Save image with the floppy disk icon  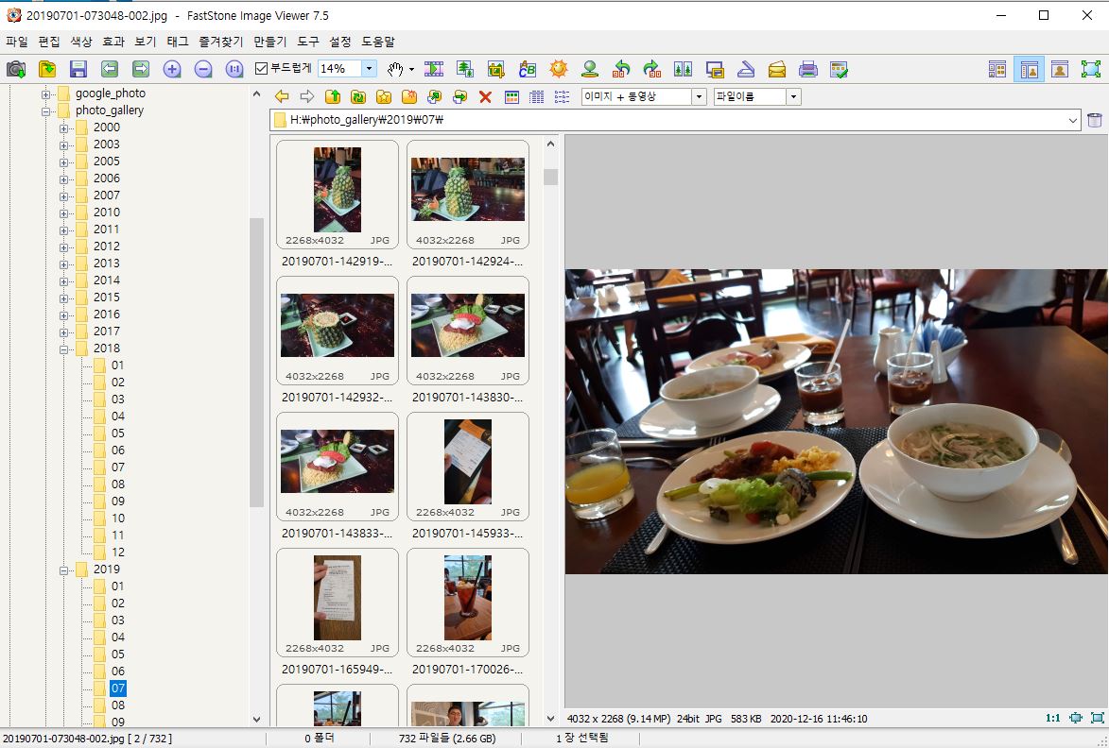tap(78, 69)
